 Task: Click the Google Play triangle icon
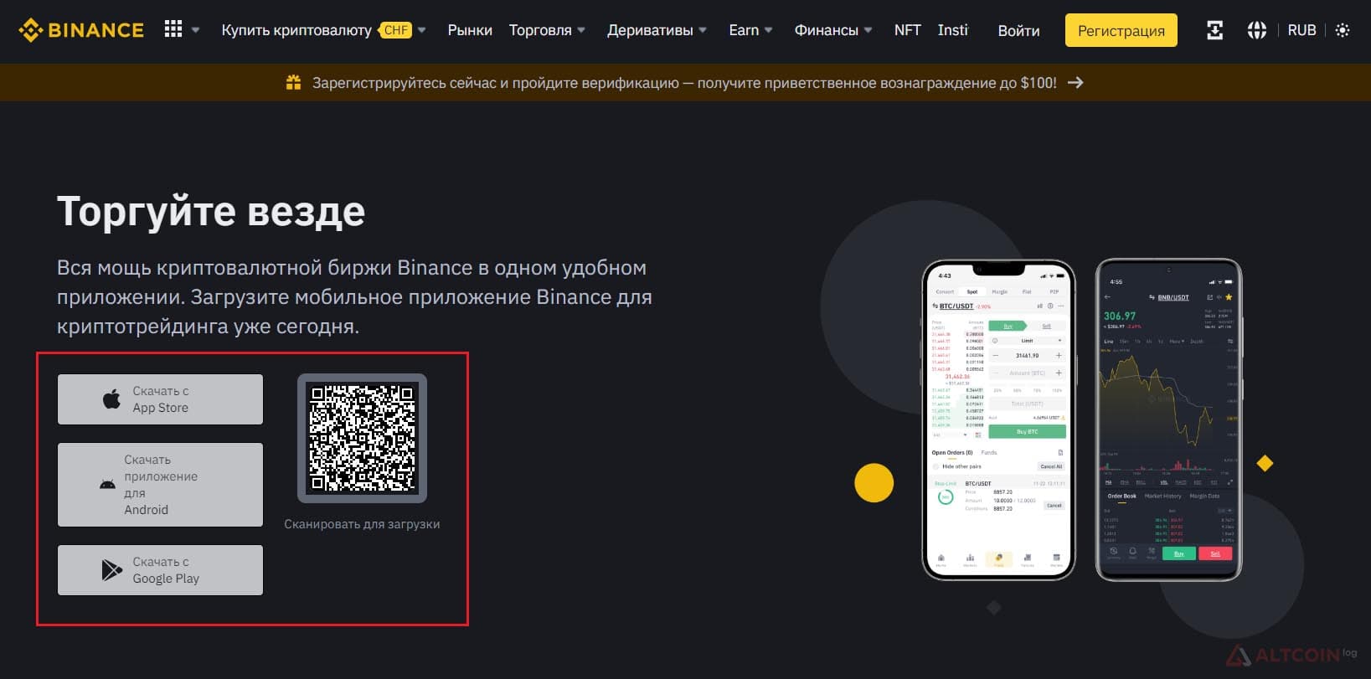(x=111, y=570)
